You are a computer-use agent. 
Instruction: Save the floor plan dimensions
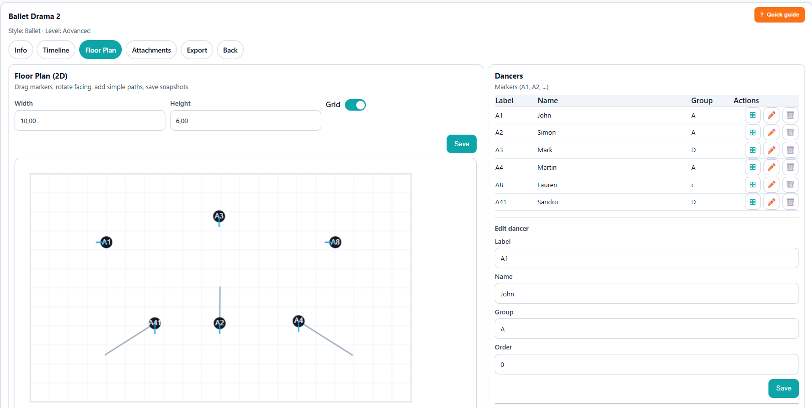pos(461,144)
